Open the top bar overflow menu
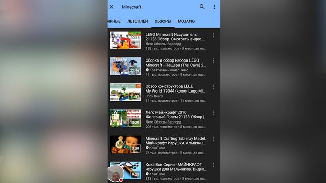The height and width of the screenshot is (183, 326). tap(214, 7)
